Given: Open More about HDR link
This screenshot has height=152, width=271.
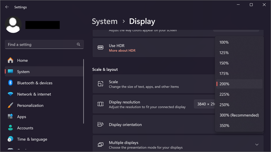Looking at the screenshot, I should (x=122, y=51).
